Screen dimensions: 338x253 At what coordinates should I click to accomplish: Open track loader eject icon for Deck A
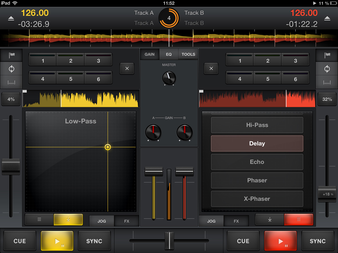(11, 18)
